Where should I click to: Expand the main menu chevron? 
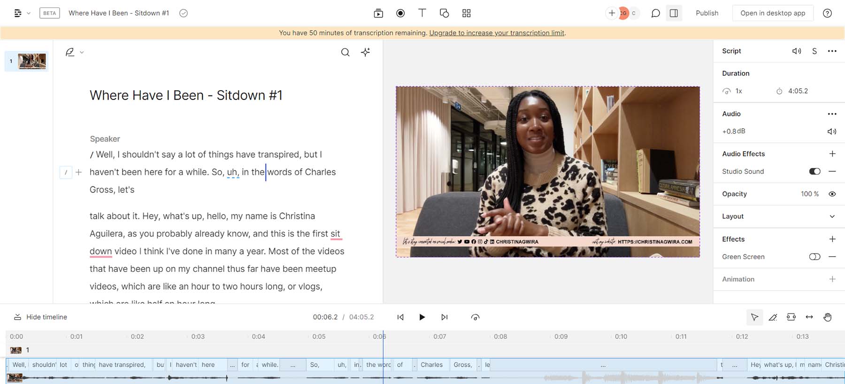point(29,13)
